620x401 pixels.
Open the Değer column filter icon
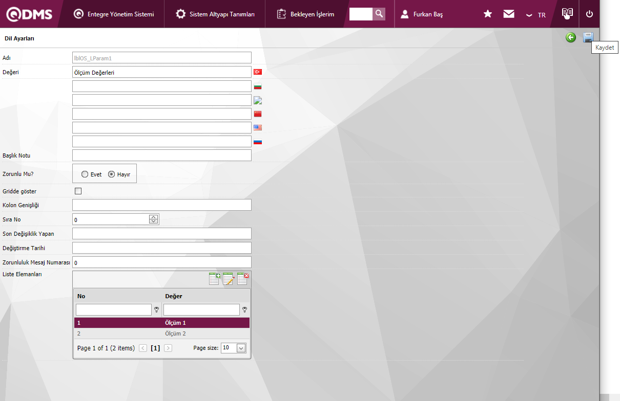point(244,309)
